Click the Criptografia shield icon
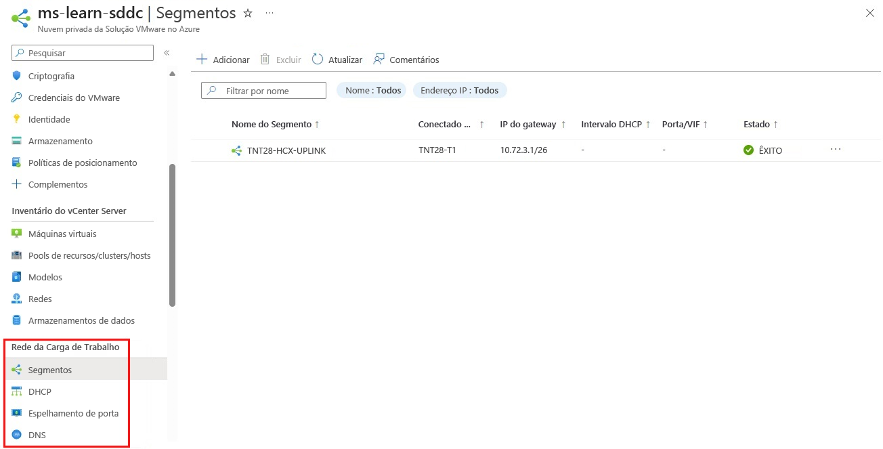 pyautogui.click(x=17, y=76)
